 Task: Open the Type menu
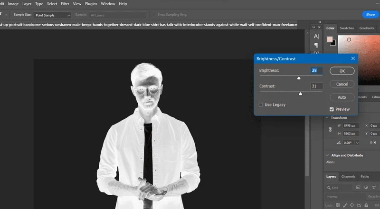[x=39, y=4]
